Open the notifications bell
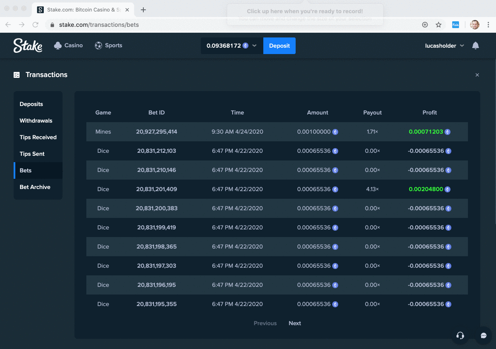Screen dimensions: 496x349 476,46
